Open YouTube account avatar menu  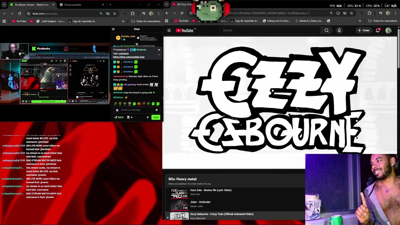pos(388,30)
